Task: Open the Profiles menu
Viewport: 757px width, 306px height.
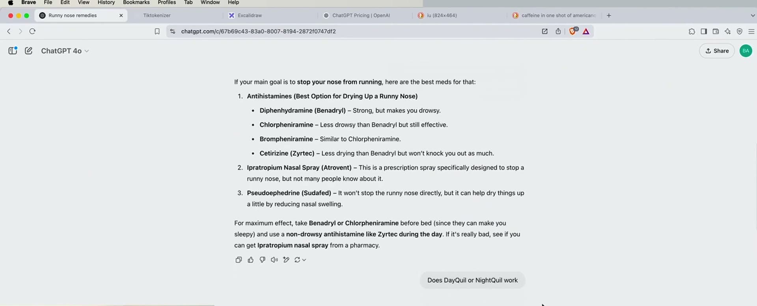Action: pos(167,2)
